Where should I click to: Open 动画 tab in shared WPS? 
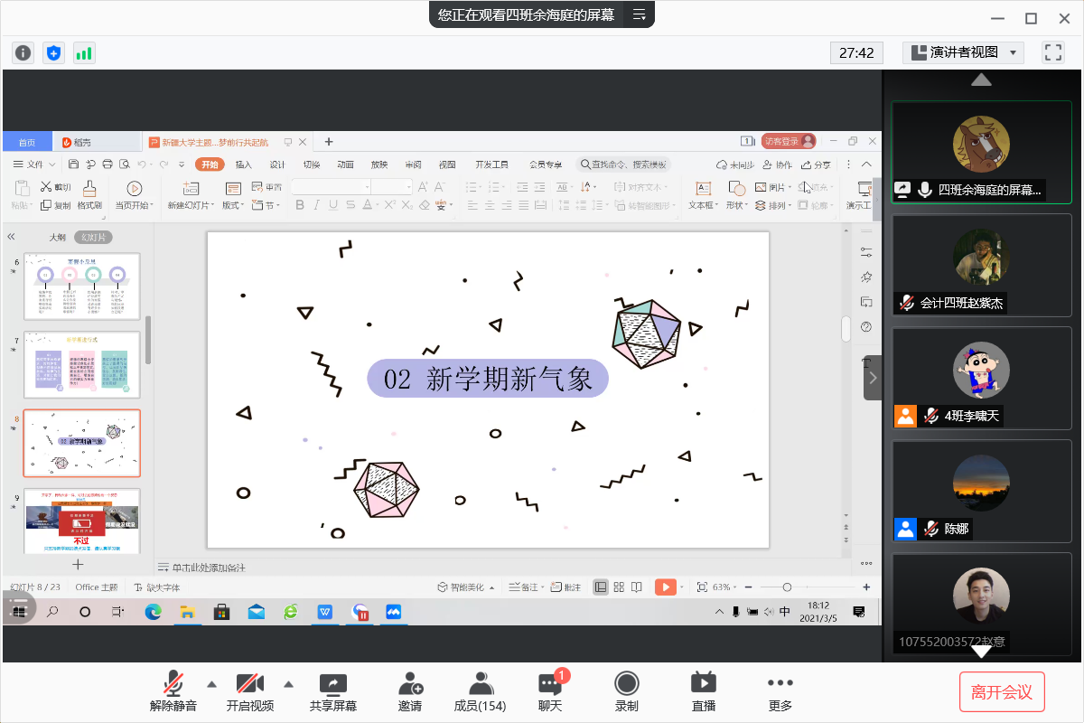point(345,164)
